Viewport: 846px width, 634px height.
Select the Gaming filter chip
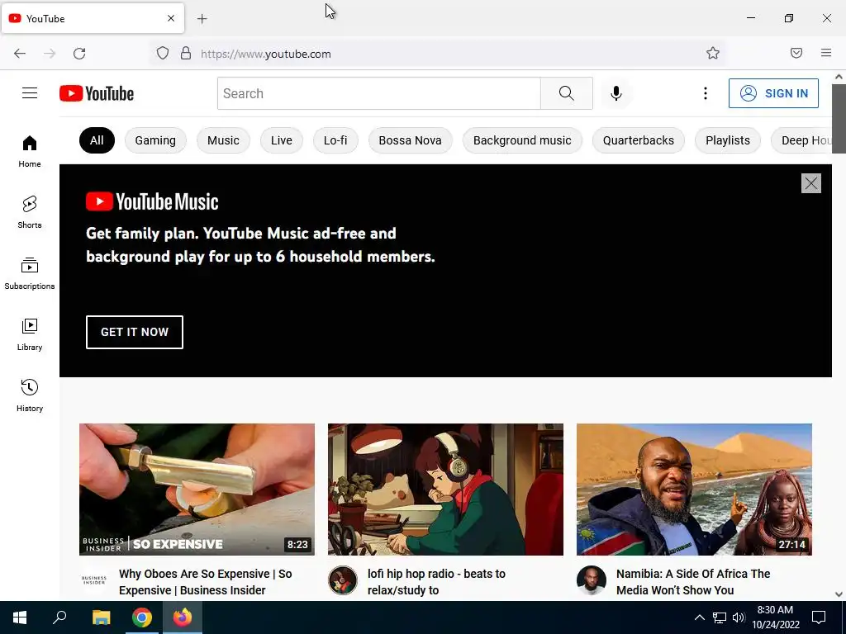coord(155,140)
